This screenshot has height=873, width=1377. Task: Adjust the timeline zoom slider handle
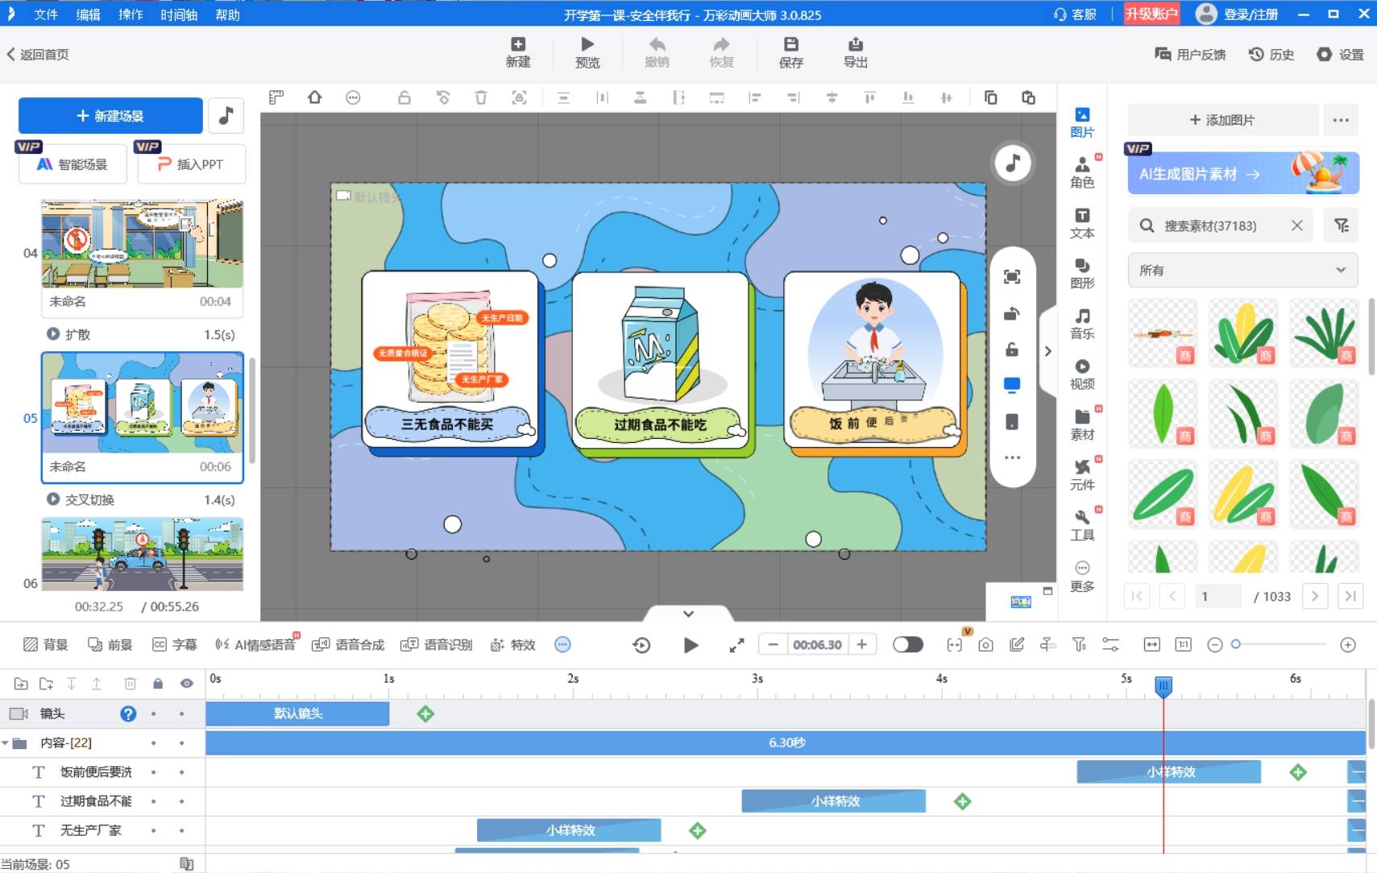(x=1236, y=644)
